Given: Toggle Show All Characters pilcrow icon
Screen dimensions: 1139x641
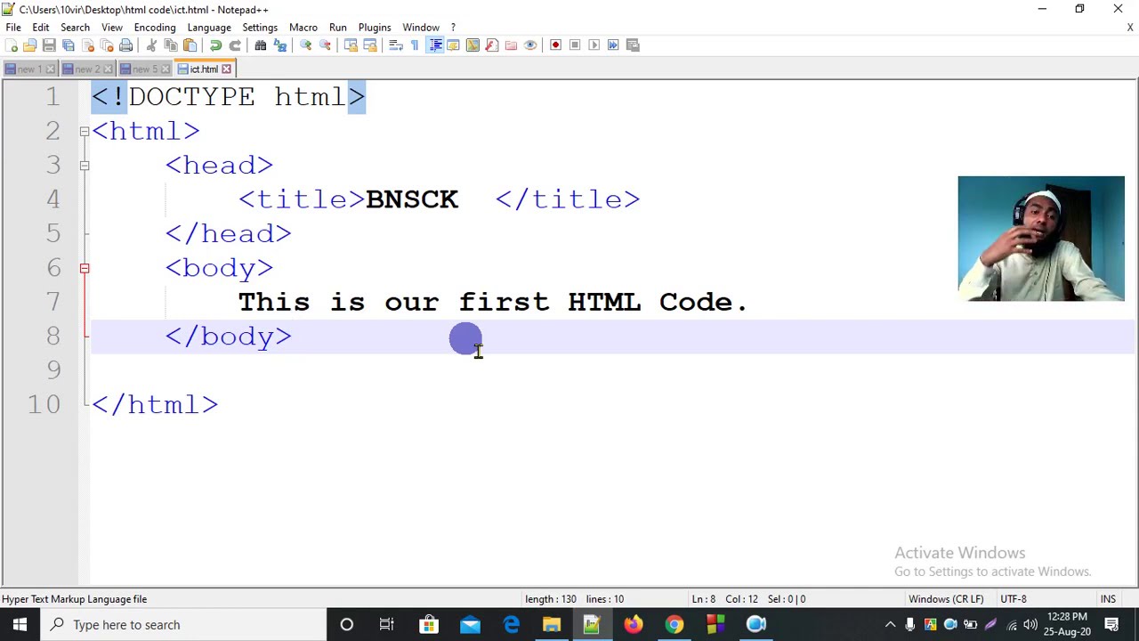Looking at the screenshot, I should (x=416, y=45).
